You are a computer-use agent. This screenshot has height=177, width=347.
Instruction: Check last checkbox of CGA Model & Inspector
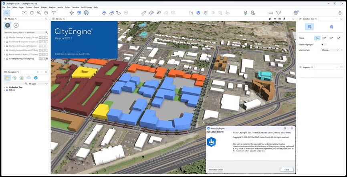point(47,42)
